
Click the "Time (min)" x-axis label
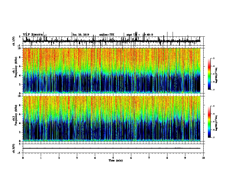point(116,161)
